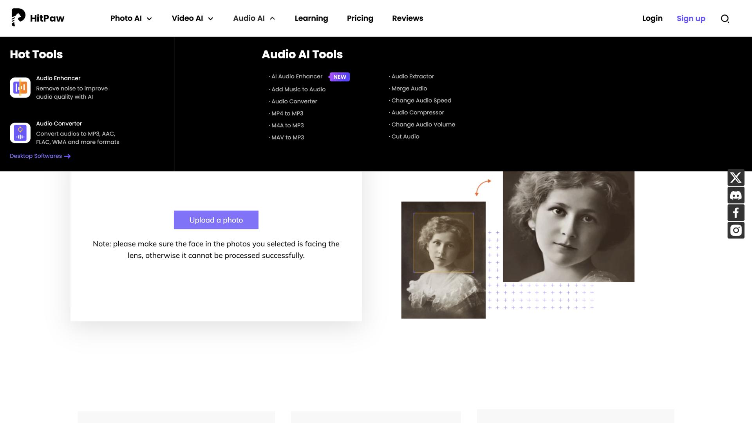
Task: Select the Audio Enhancer hot tool icon
Action: (x=20, y=87)
